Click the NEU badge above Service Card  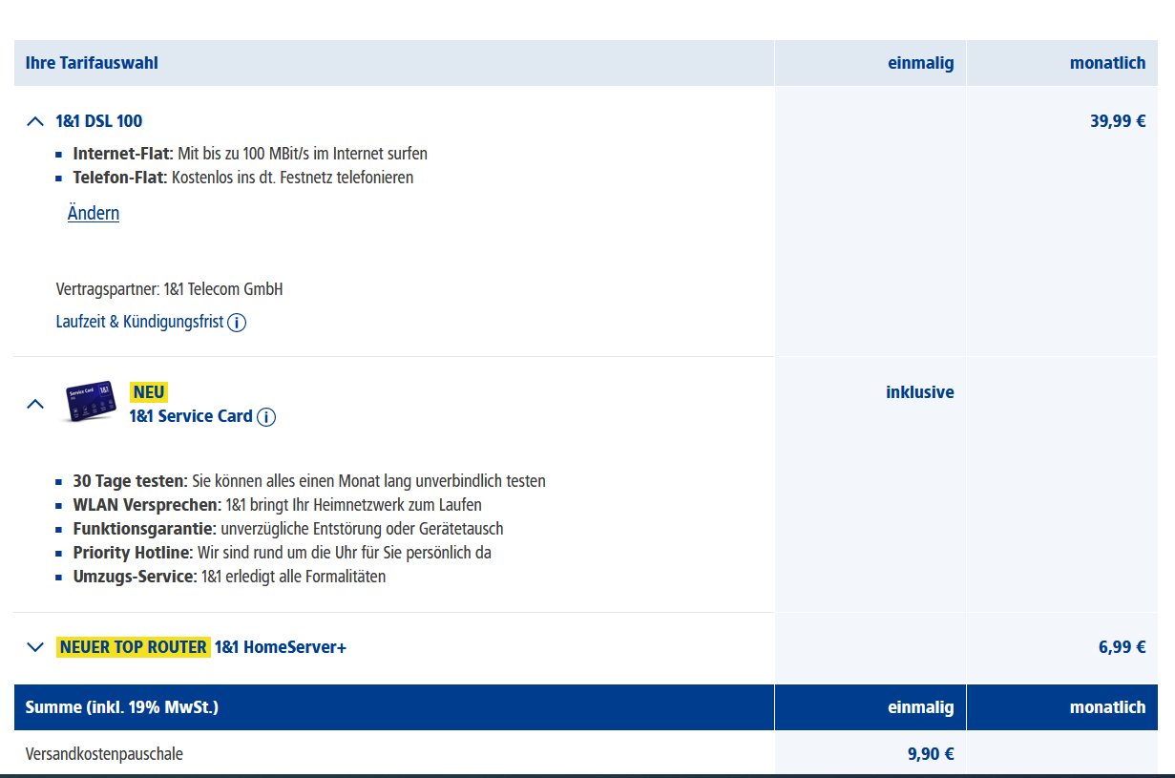[x=149, y=392]
